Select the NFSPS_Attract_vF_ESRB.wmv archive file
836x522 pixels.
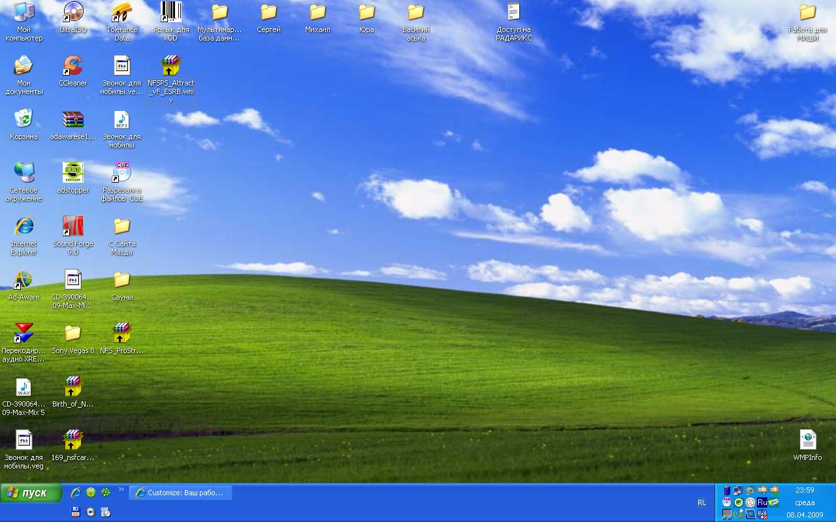coord(170,79)
